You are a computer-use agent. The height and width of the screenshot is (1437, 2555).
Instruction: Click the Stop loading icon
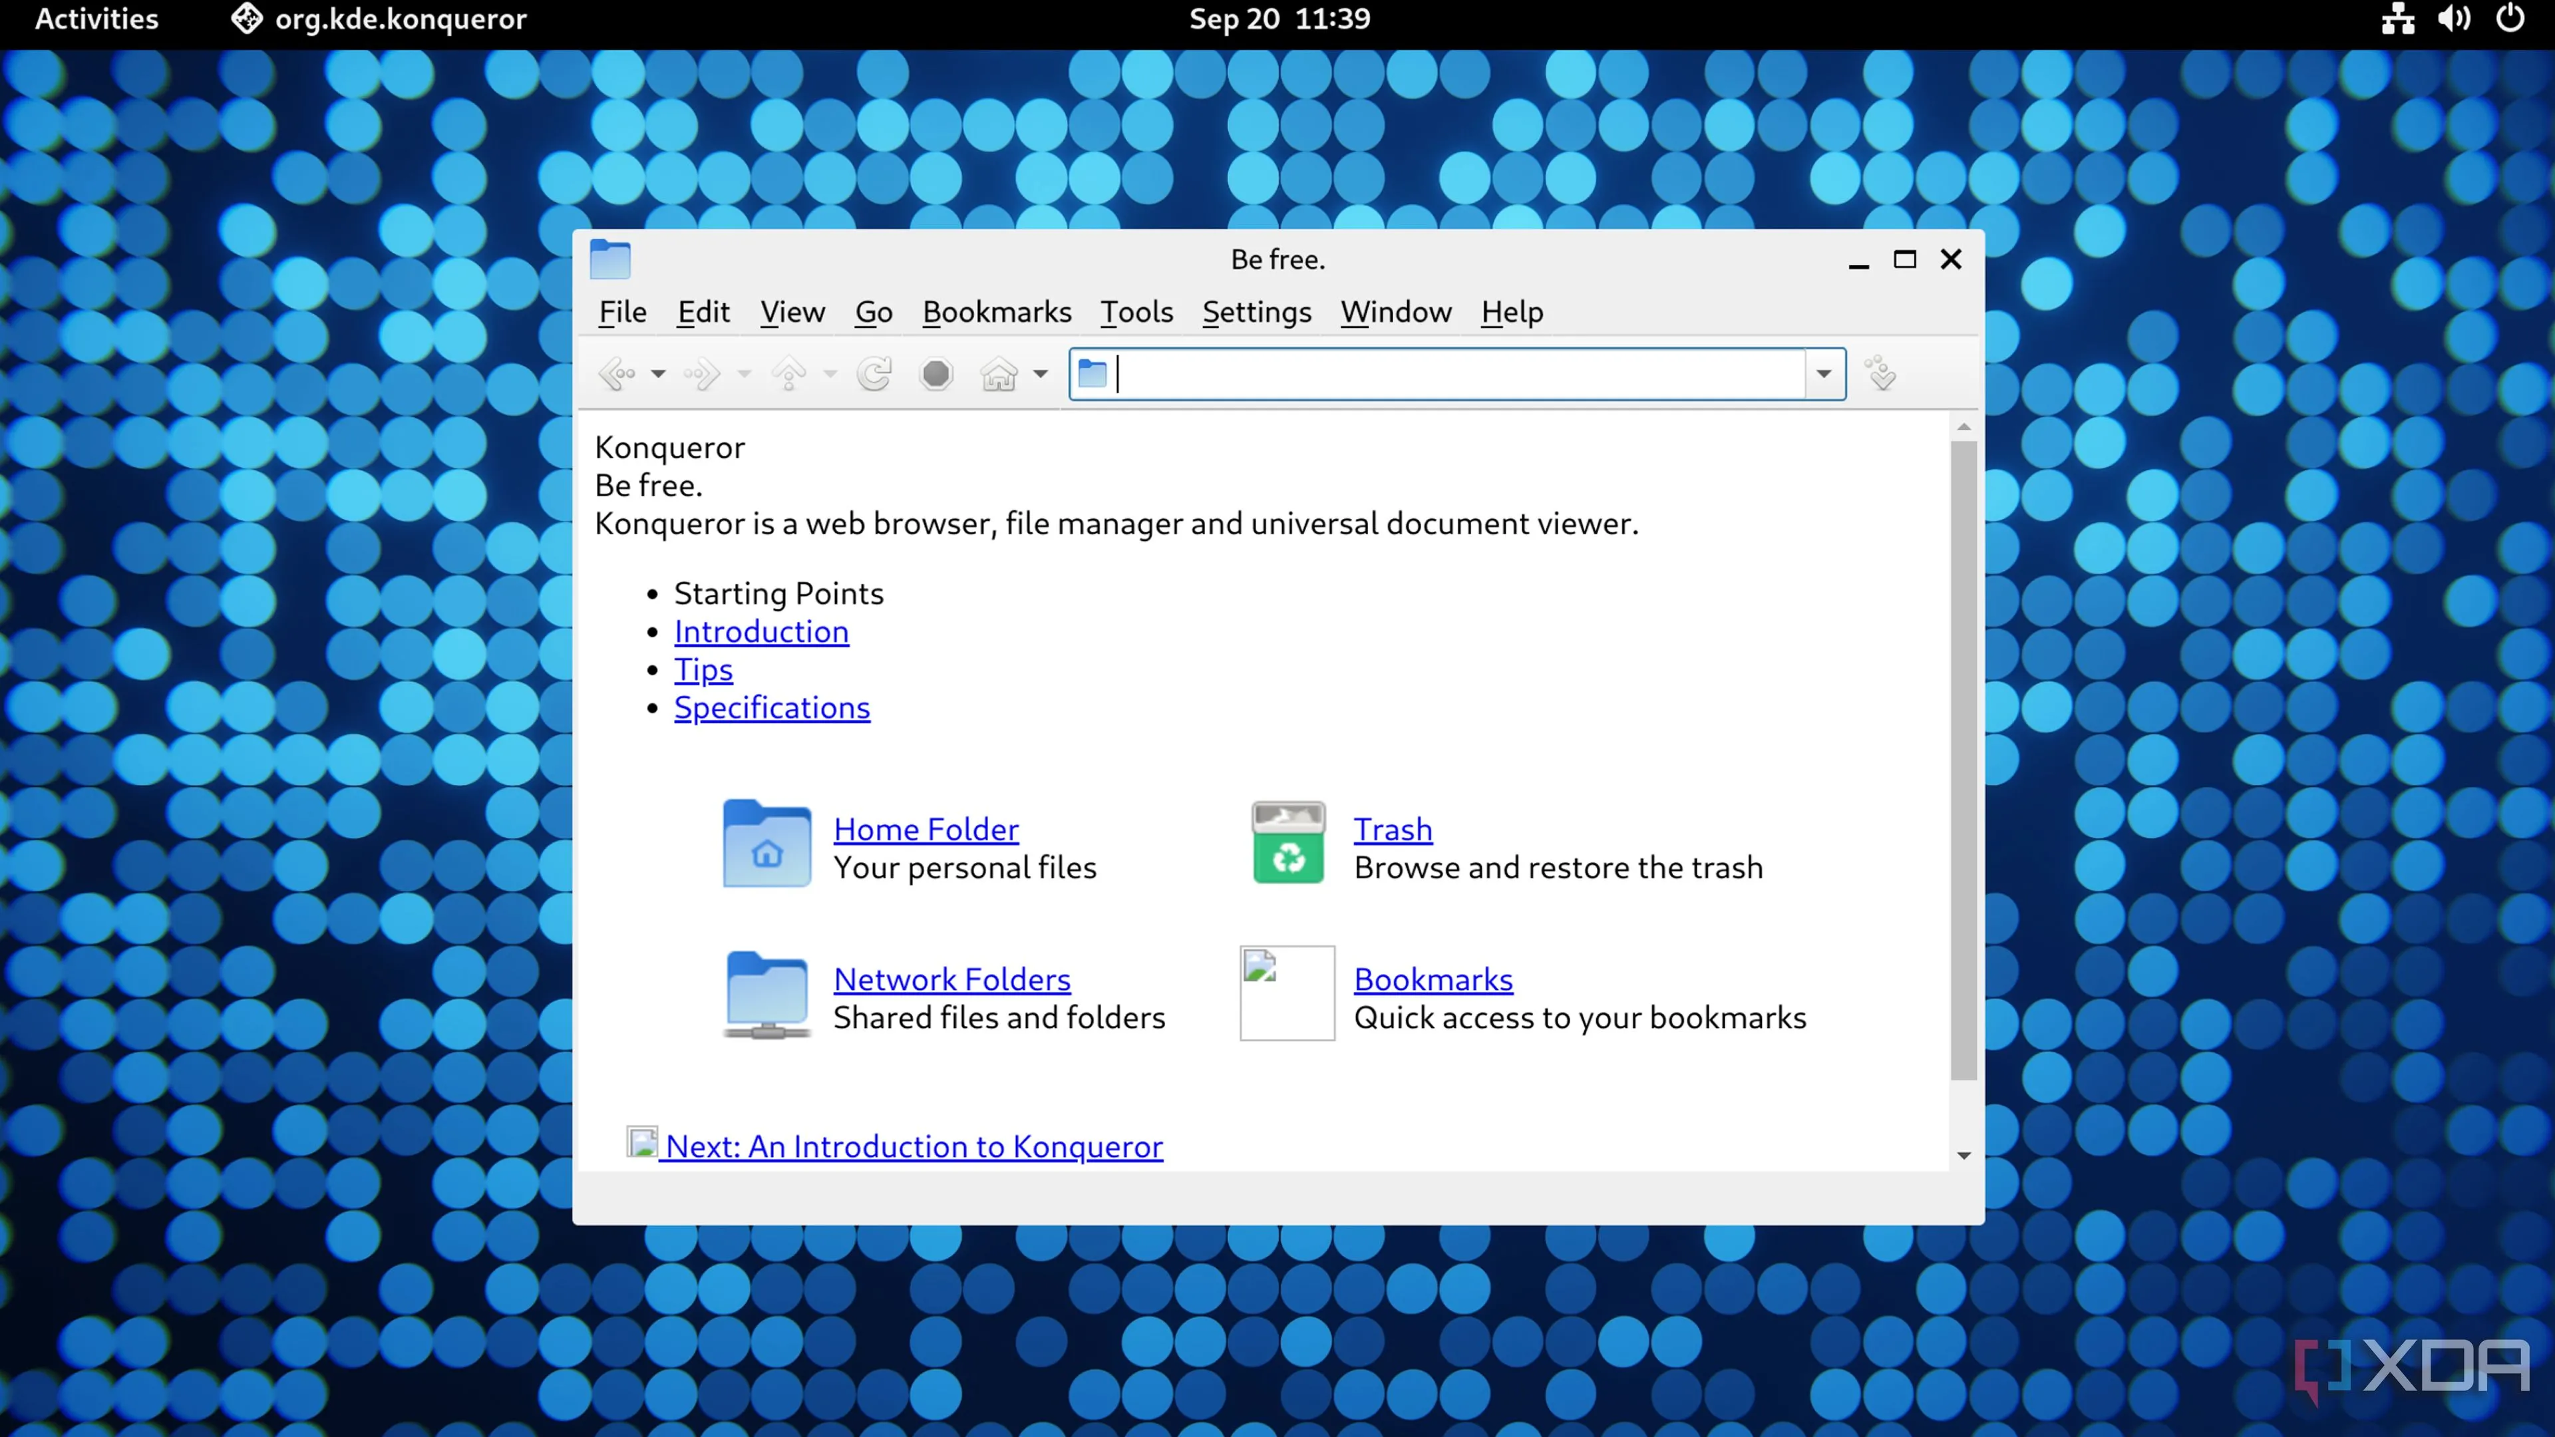coord(936,374)
